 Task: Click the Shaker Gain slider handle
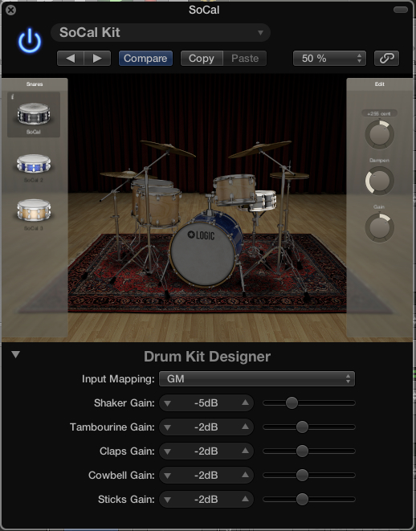click(x=292, y=402)
